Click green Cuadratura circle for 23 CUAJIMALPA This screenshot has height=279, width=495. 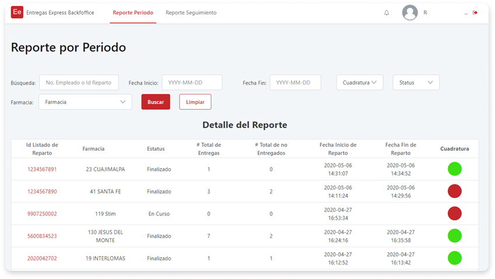455,169
